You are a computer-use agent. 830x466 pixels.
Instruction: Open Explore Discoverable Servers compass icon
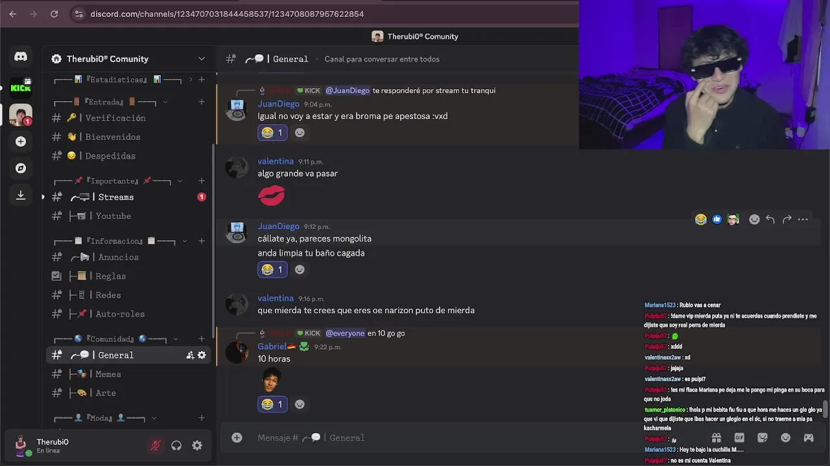pos(21,168)
